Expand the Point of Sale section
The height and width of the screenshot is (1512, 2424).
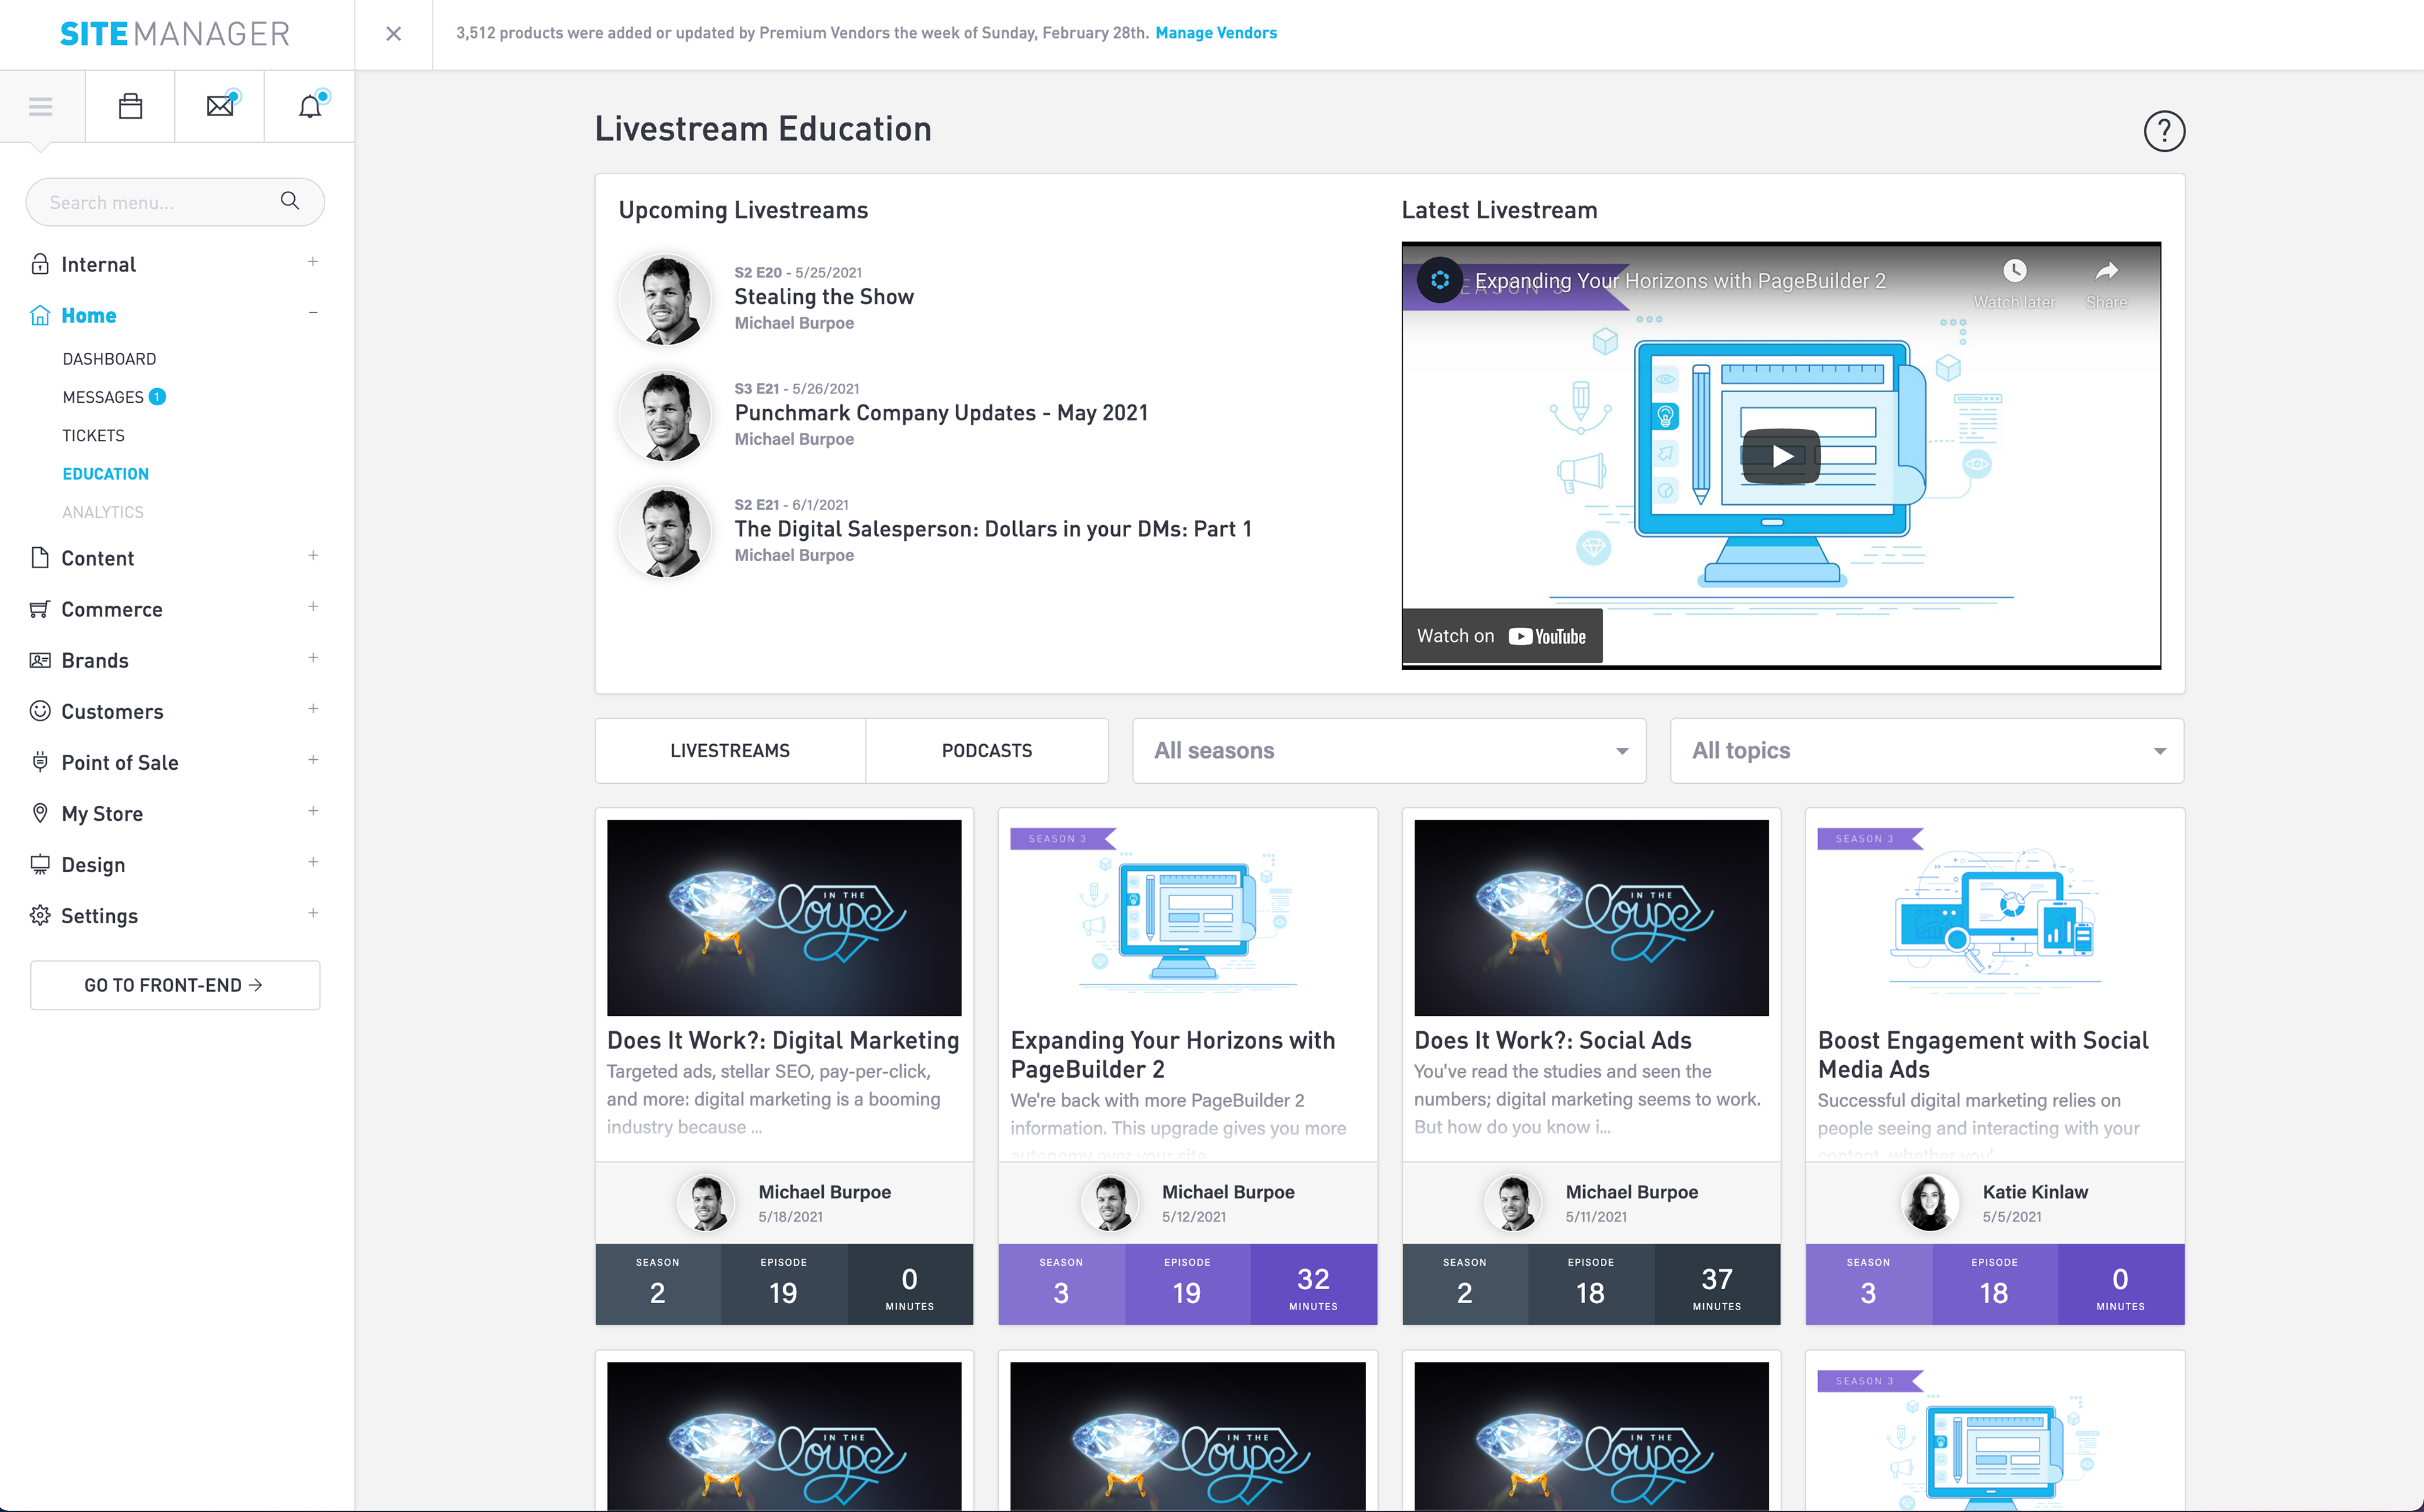coord(313,760)
